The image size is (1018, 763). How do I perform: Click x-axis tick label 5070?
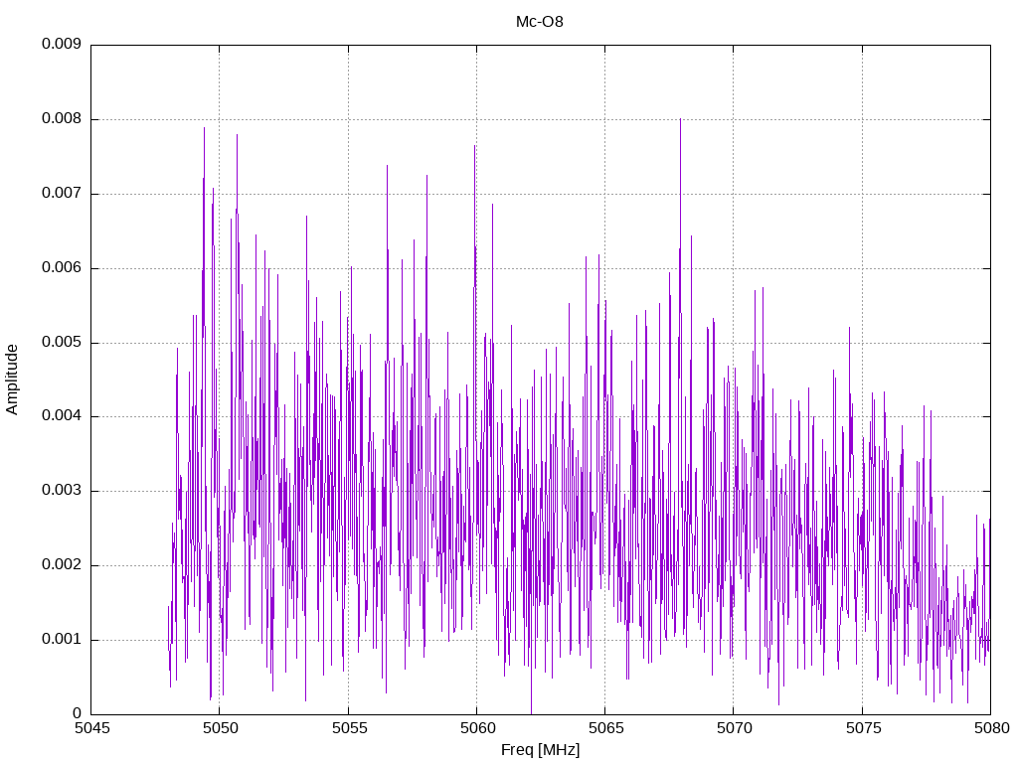(735, 728)
